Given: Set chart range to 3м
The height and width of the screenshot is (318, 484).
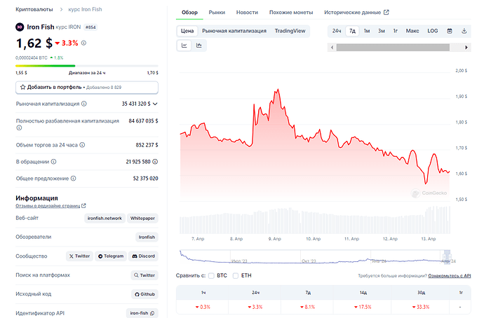Looking at the screenshot, I should tap(382, 31).
